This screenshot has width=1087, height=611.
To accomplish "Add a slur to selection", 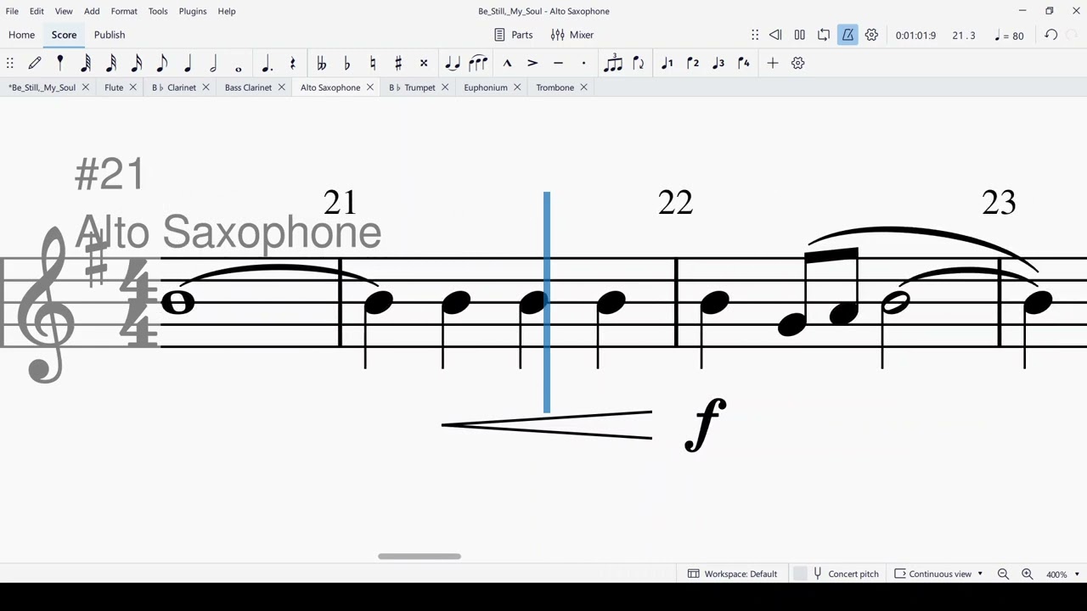I will 478,63.
